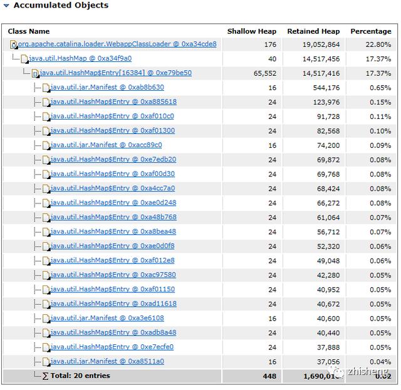Click the object icon beside HashMap$Entry @ 0xaf012e8
The height and width of the screenshot is (390, 401).
click(x=46, y=261)
